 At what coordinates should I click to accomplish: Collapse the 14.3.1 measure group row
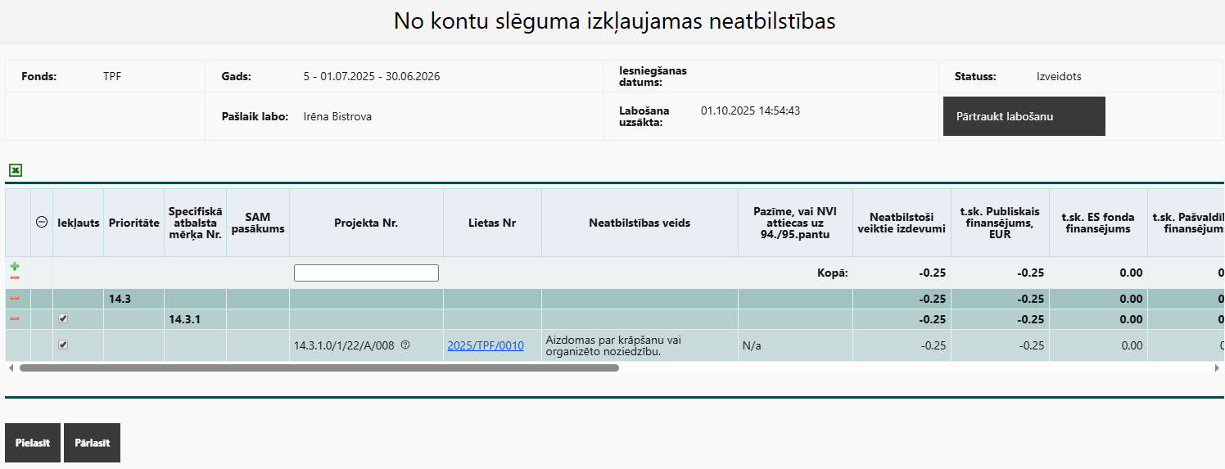15,318
